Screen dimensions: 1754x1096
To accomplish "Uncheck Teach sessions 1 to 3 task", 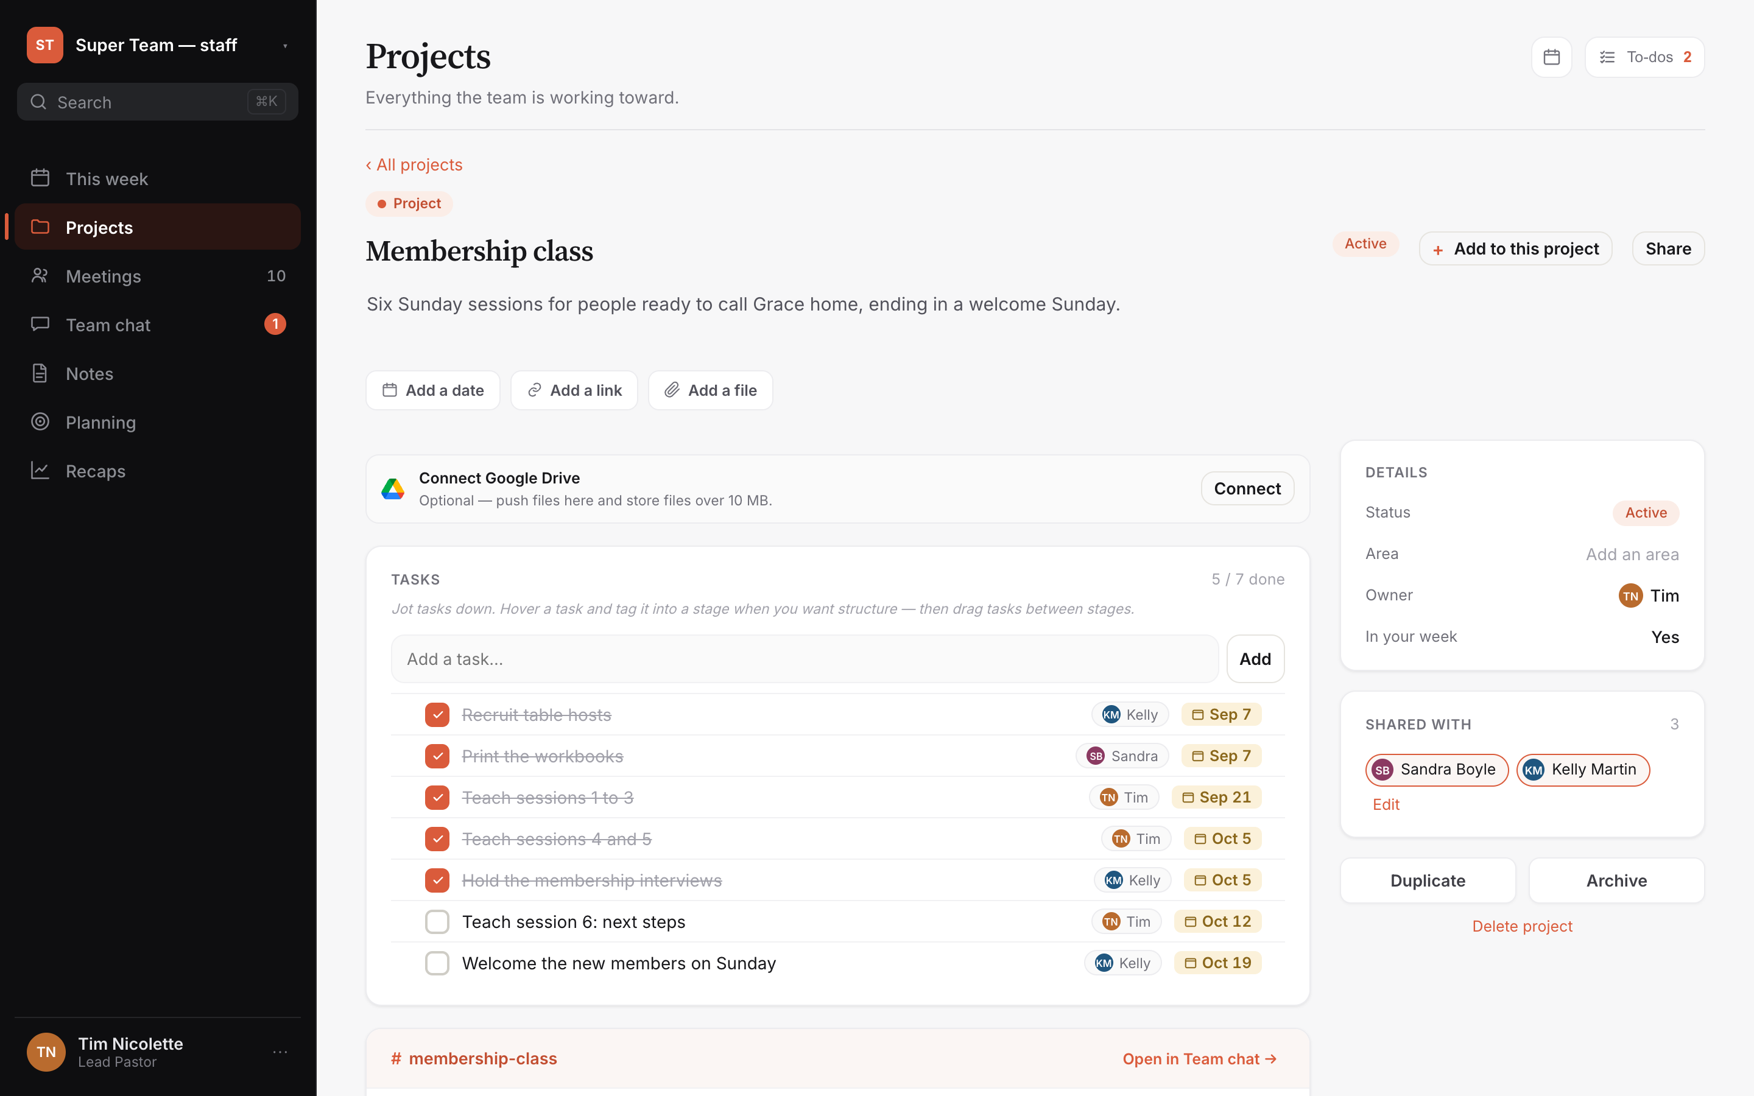I will click(x=437, y=798).
